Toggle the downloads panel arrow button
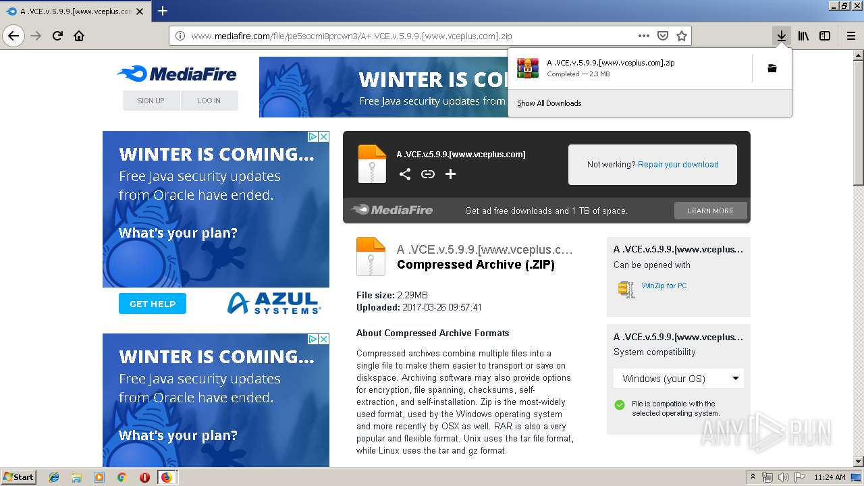This screenshot has height=486, width=864. tap(782, 36)
